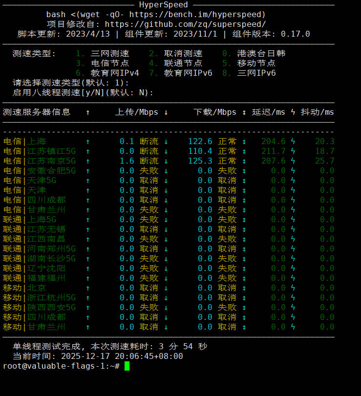Viewport: 361px width, 396px height.
Task: Click the 122.6 download speed value
Action: pyautogui.click(x=200, y=142)
